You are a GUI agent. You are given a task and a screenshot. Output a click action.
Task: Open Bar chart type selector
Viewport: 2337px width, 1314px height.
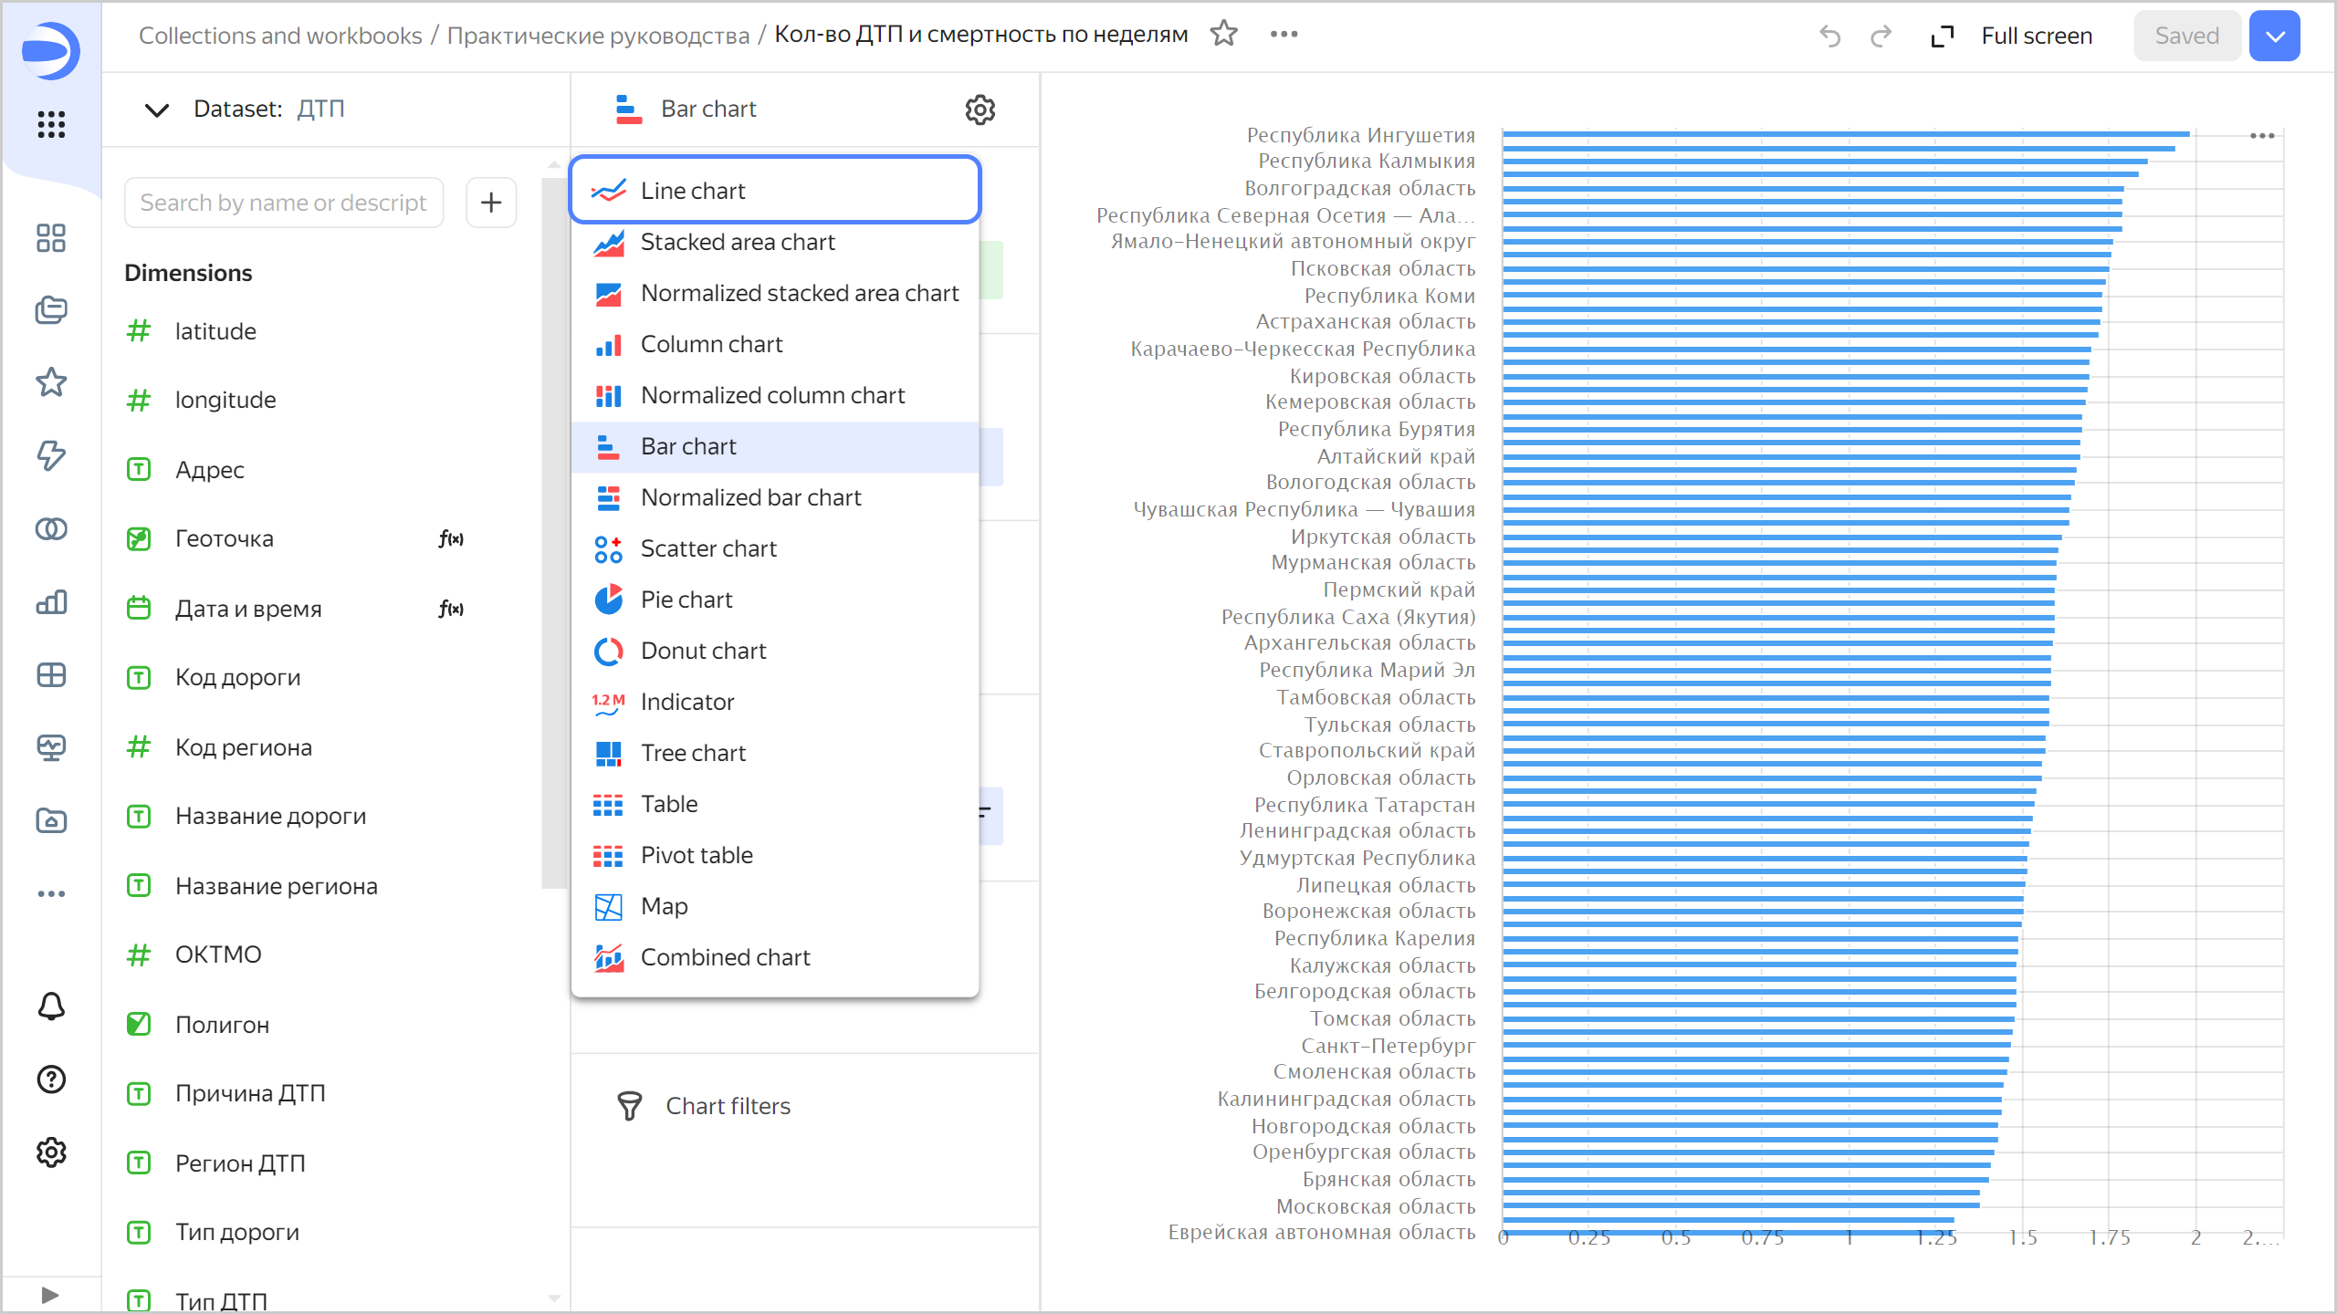(708, 109)
